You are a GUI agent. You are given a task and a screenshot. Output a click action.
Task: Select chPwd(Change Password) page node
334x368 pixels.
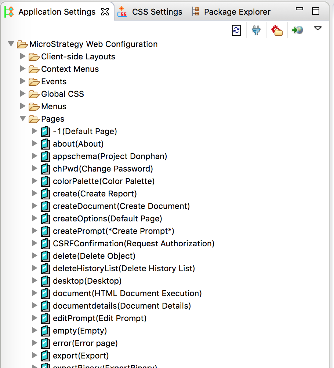tap(97, 169)
